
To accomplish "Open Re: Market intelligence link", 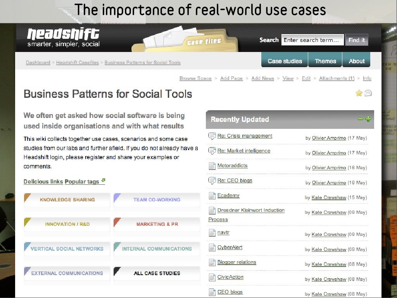I will [244, 151].
